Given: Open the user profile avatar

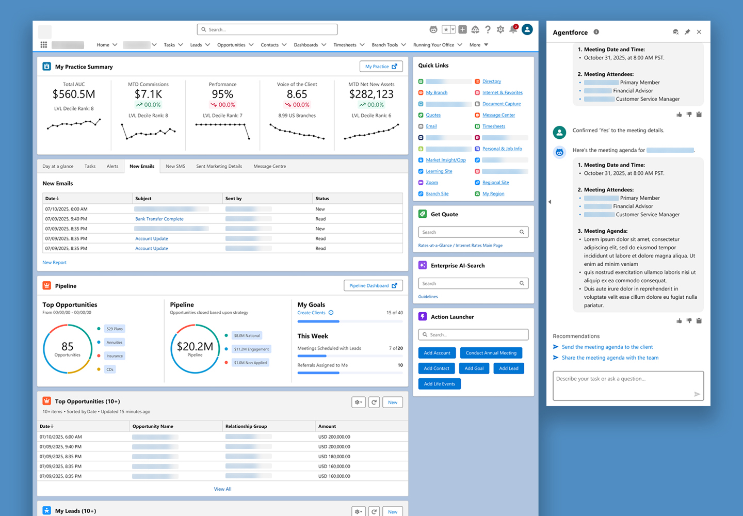Looking at the screenshot, I should (x=527, y=29).
